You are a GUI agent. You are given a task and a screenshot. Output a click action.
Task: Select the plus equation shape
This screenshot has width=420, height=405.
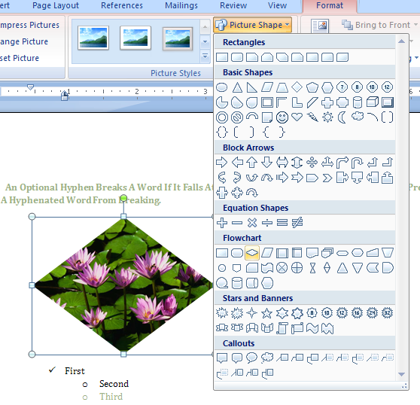pyautogui.click(x=222, y=223)
